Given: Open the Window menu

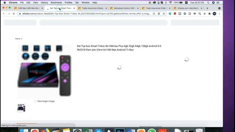Looking at the screenshot, I should pyautogui.click(x=86, y=3).
